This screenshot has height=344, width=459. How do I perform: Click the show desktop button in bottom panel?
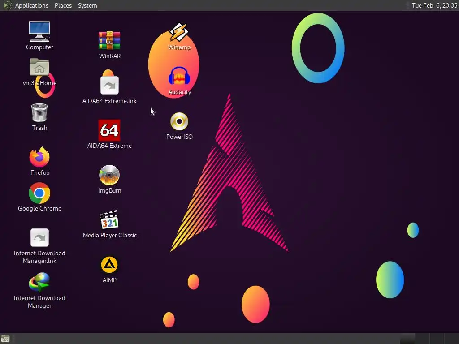5,339
